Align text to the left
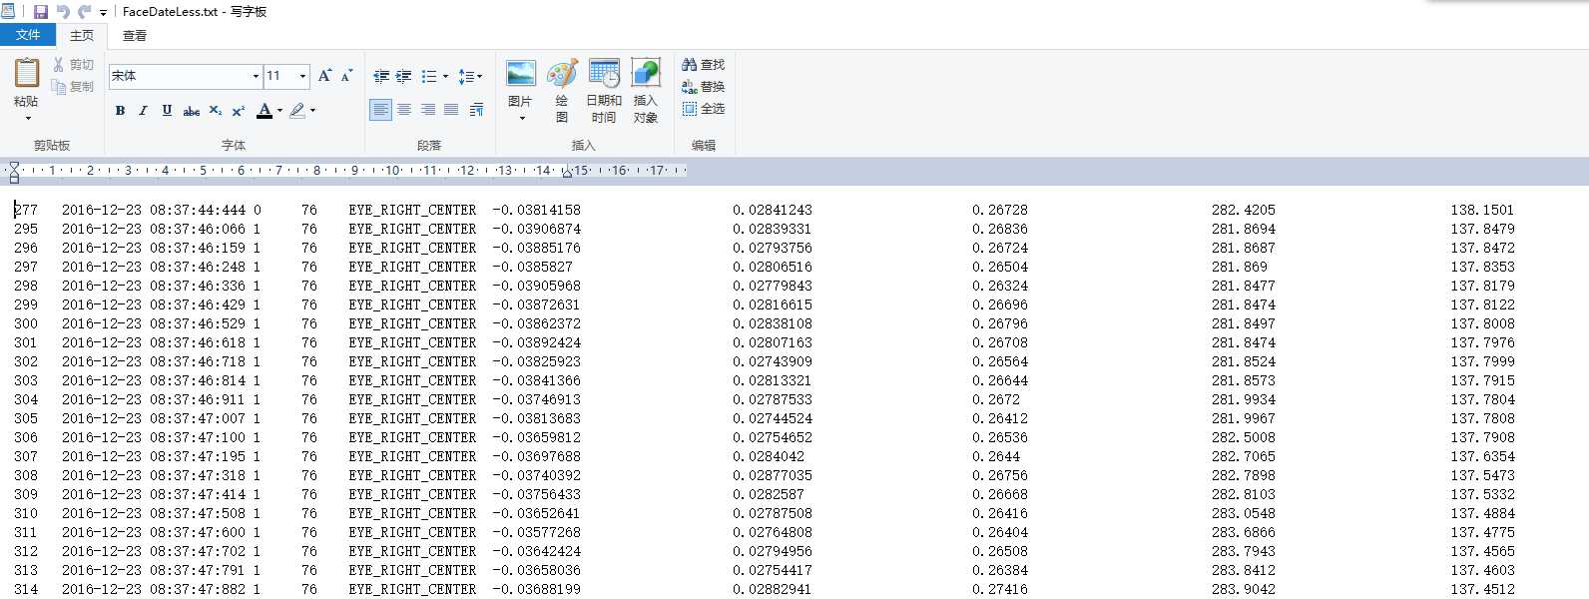This screenshot has height=599, width=1589. coord(380,110)
